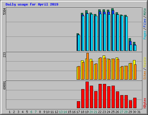Click day 20 weekend label
The width and height of the screenshot is (148, 115).
coord(91,112)
